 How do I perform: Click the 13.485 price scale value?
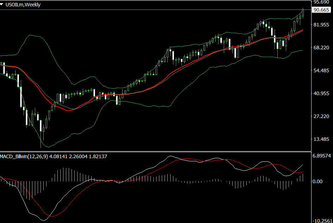pos(321,139)
